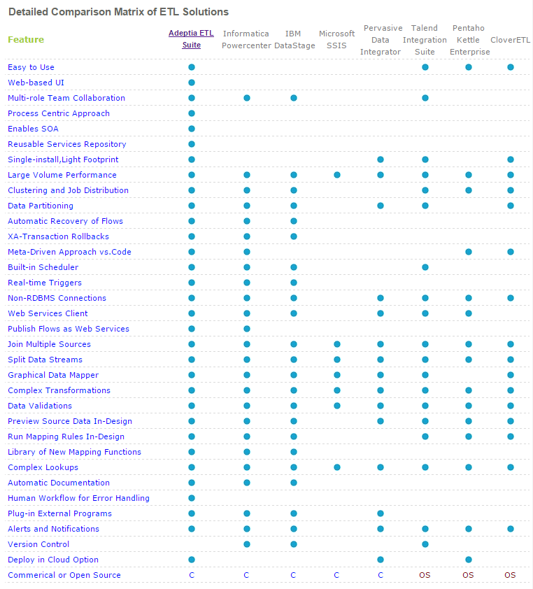Click IBM DataStage dot for Real-time Triggers
Image resolution: width=533 pixels, height=589 pixels.
(294, 283)
